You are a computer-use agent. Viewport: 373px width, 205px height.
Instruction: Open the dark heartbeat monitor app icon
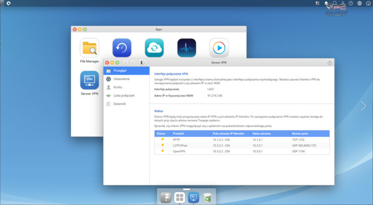coord(186,48)
